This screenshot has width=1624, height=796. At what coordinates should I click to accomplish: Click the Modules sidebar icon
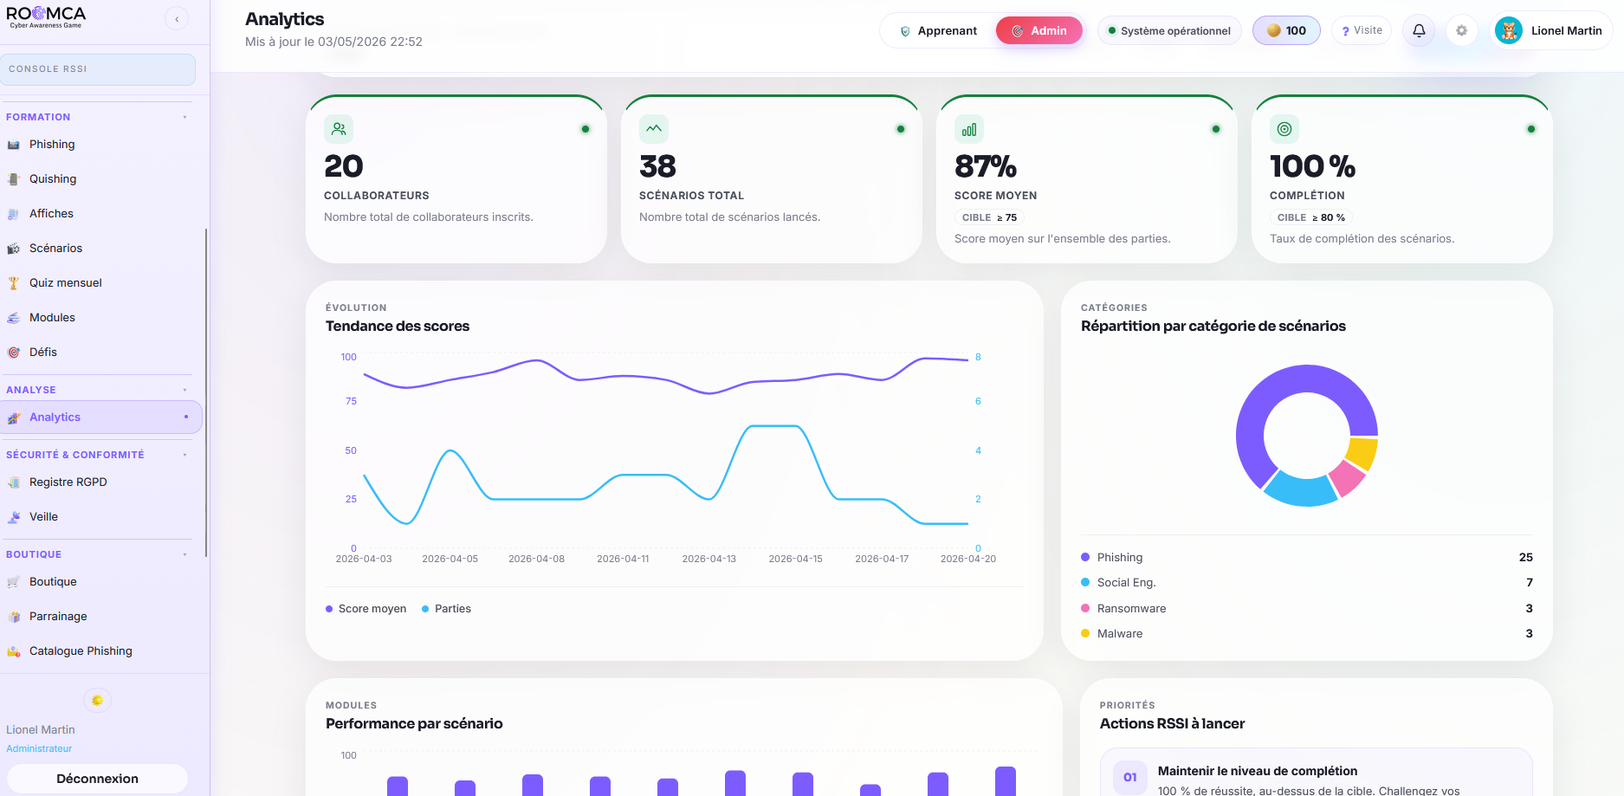14,318
